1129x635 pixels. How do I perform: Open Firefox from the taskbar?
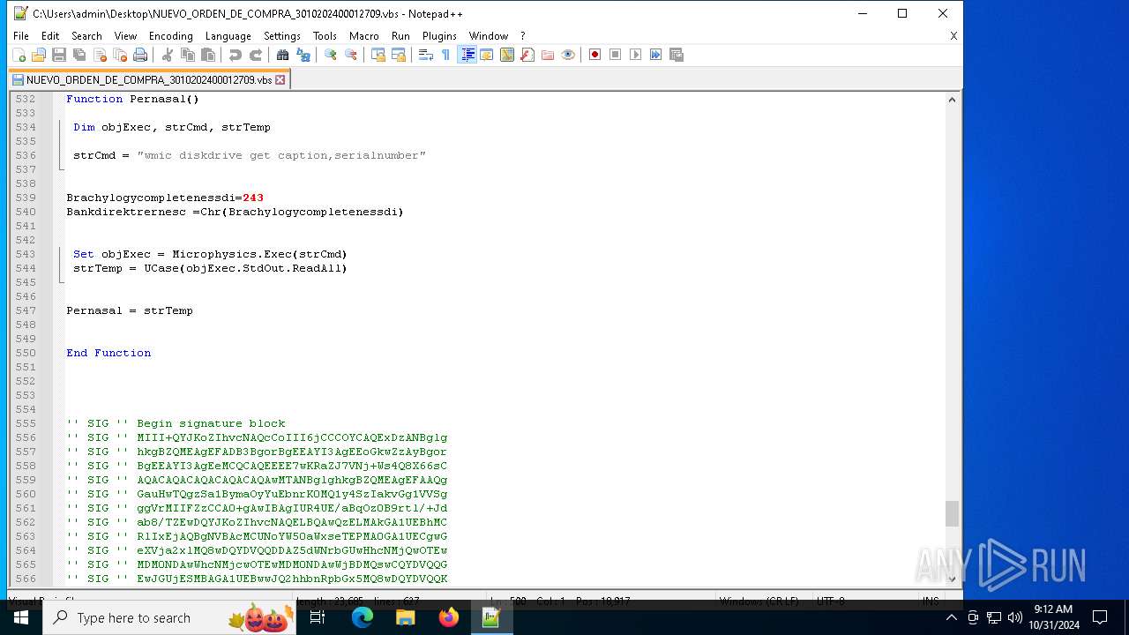pyautogui.click(x=448, y=617)
